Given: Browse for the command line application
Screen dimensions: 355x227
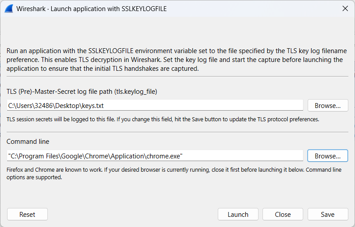Looking at the screenshot, I should point(328,156).
